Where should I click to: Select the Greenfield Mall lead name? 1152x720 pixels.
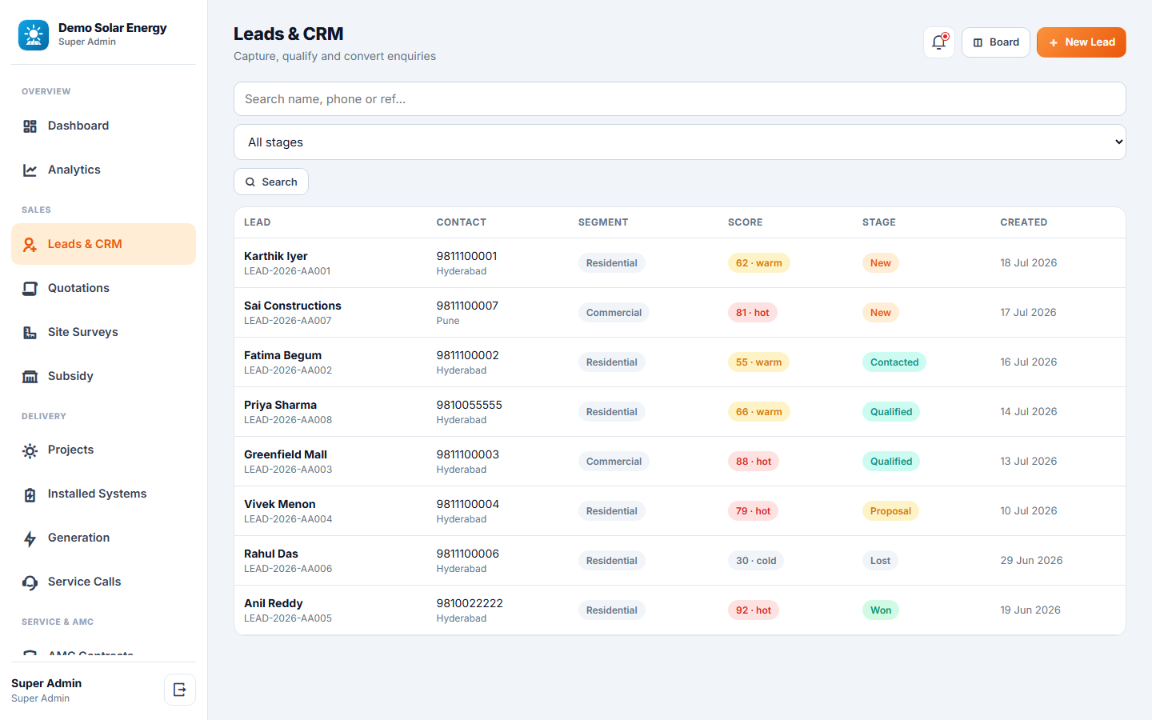click(286, 454)
